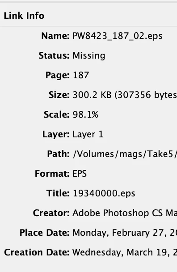Click the Creator: field label
The height and width of the screenshot is (272, 177).
pyautogui.click(x=51, y=213)
